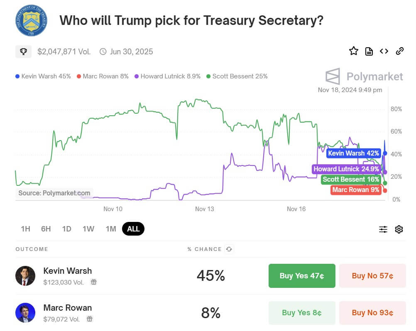This screenshot has width=416, height=331.
Task: Select the 1D time range
Action: (66, 229)
